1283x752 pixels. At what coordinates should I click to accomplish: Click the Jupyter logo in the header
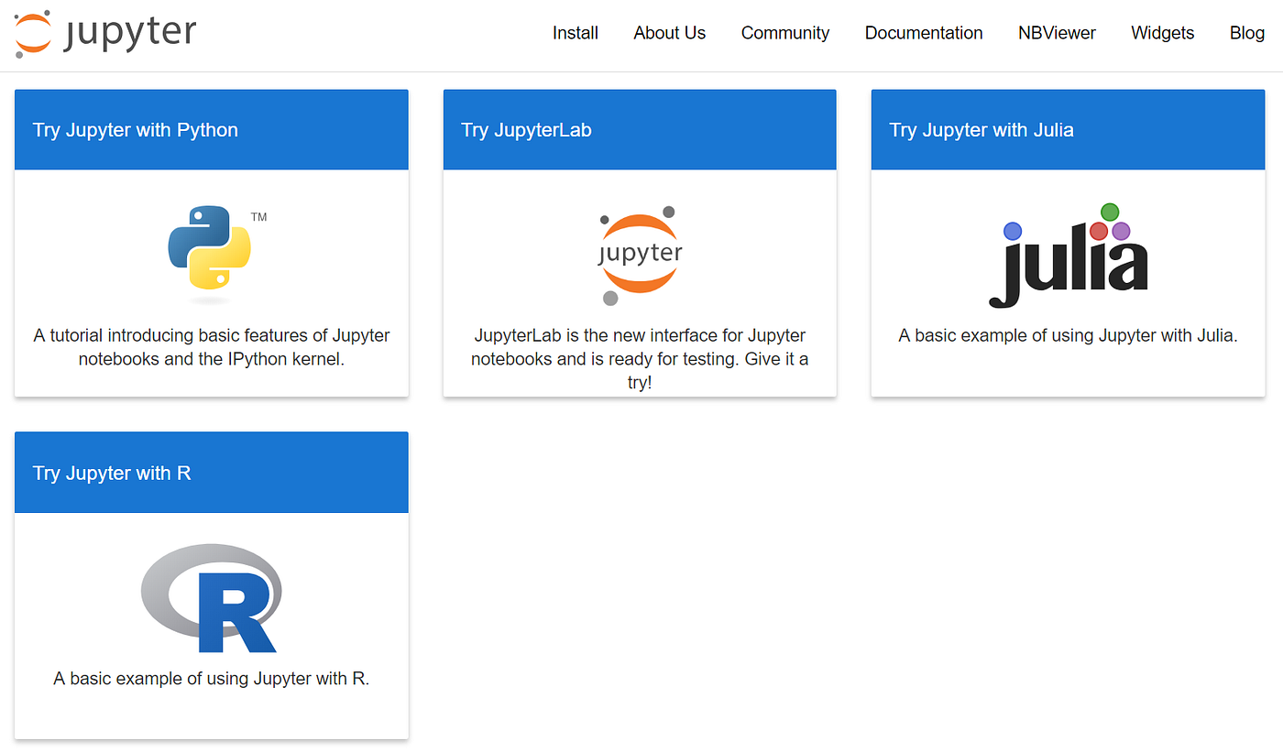click(x=104, y=34)
